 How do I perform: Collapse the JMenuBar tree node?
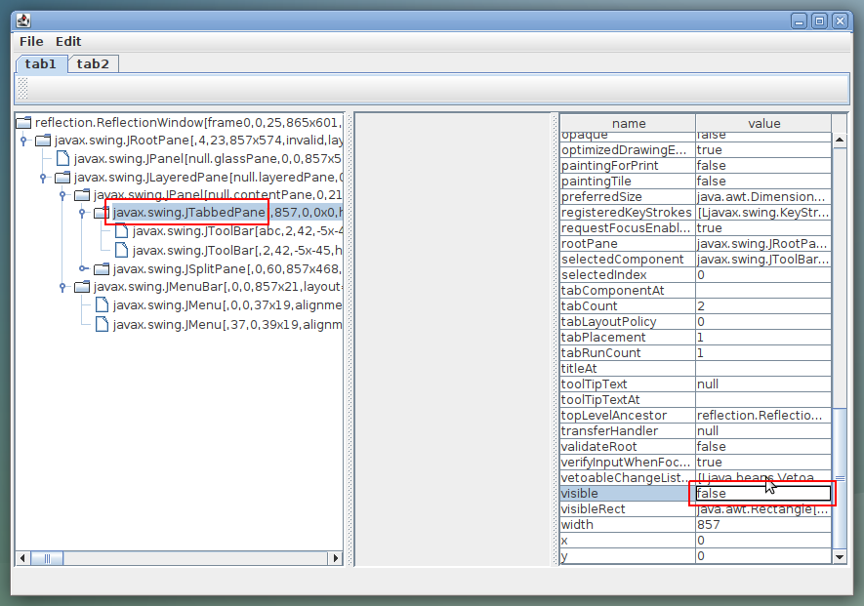pyautogui.click(x=62, y=287)
